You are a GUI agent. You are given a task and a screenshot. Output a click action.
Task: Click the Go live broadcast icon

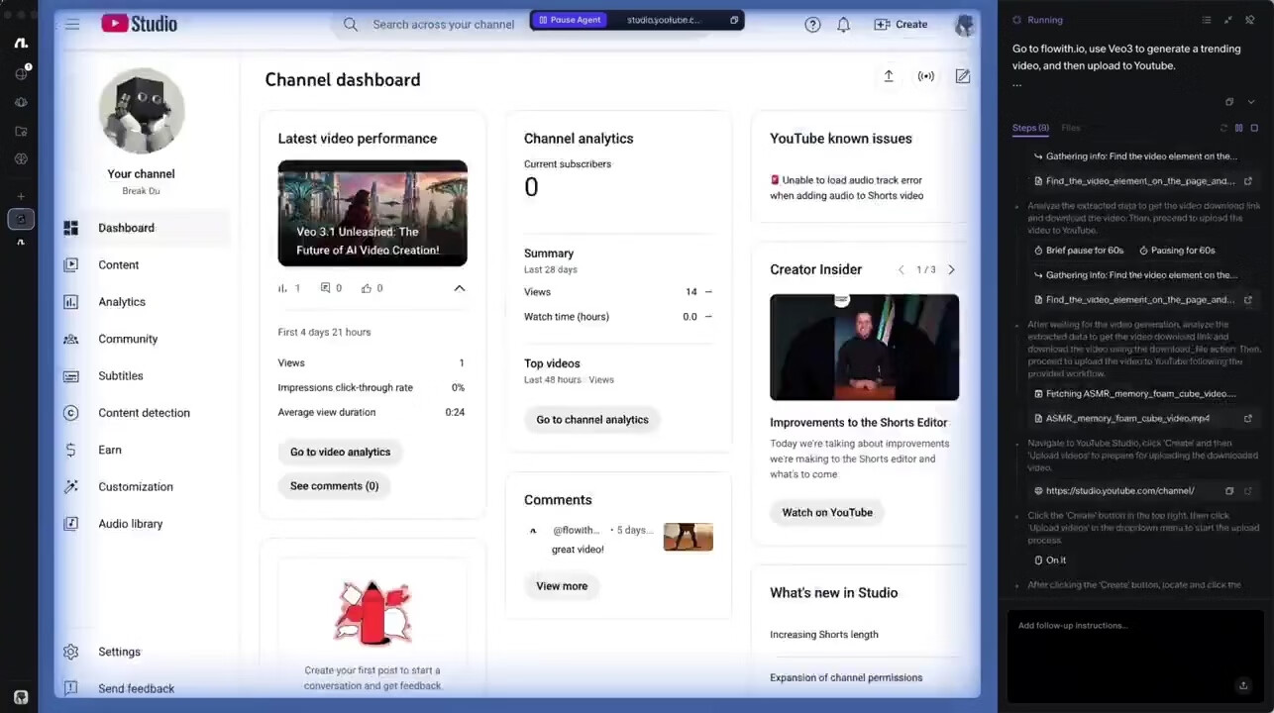point(926,76)
